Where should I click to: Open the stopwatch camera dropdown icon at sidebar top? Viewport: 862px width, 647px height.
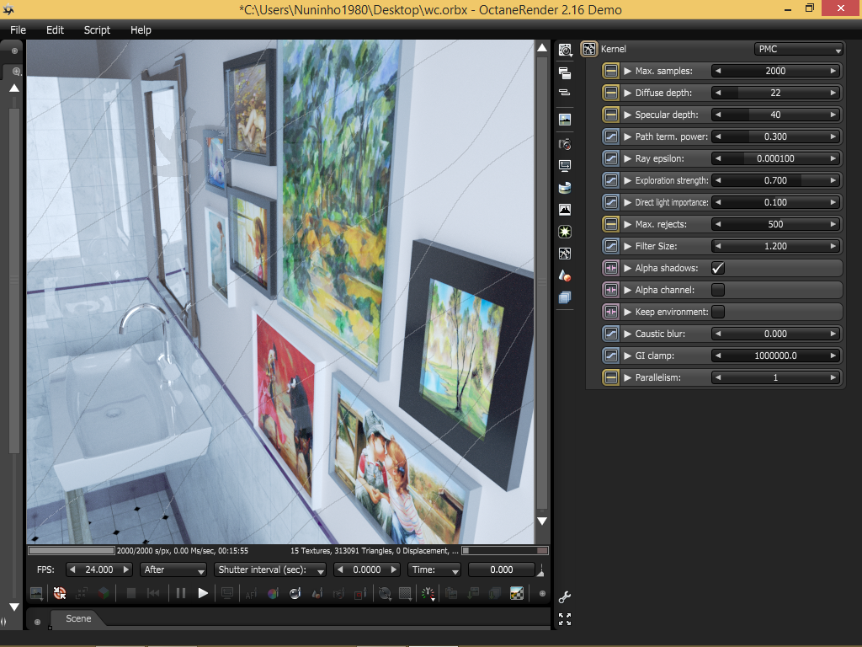coord(565,50)
